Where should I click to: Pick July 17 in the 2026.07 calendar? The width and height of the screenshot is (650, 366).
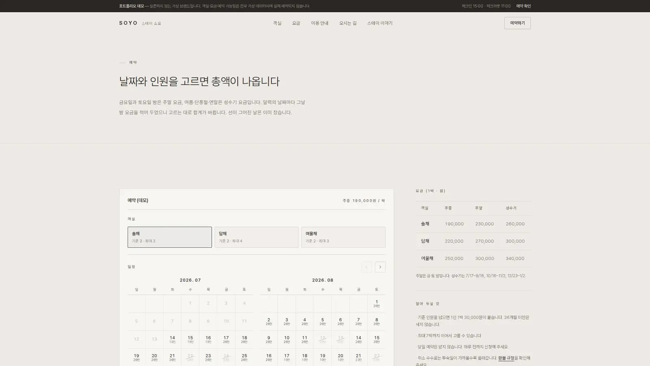click(x=226, y=339)
